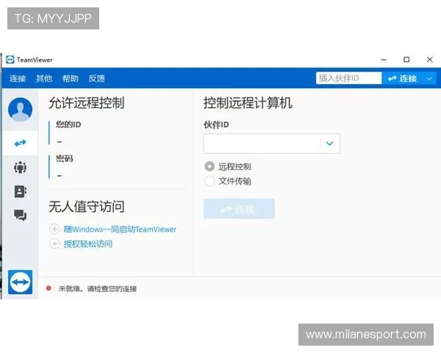Open the Chat sidebar icon
The image size is (441, 353).
[21, 215]
